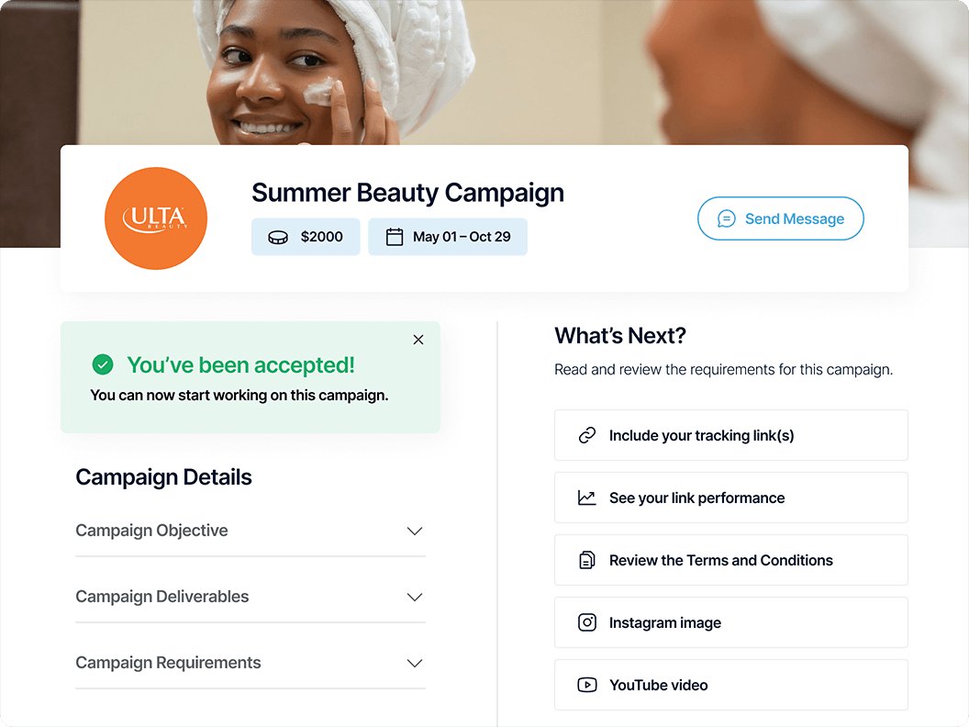Expand the Campaign Requirements section
This screenshot has height=727, width=969.
coord(251,663)
